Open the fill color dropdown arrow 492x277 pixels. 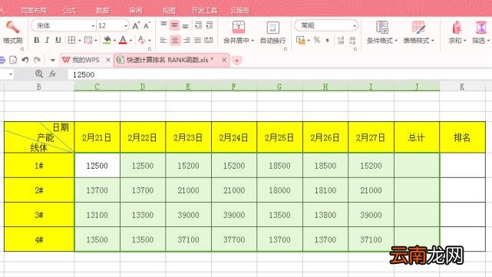[x=114, y=41]
